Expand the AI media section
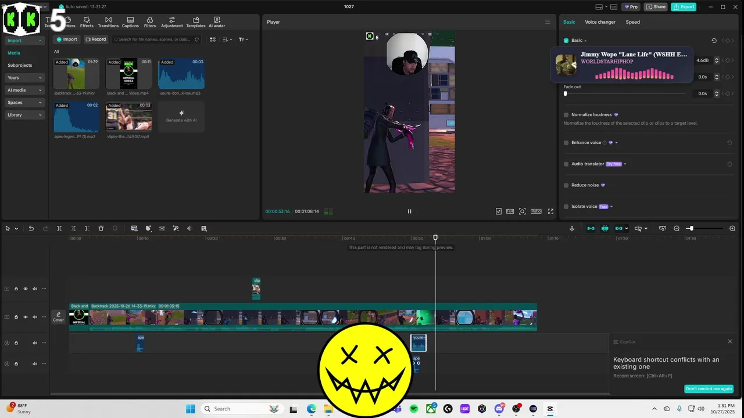 24,90
